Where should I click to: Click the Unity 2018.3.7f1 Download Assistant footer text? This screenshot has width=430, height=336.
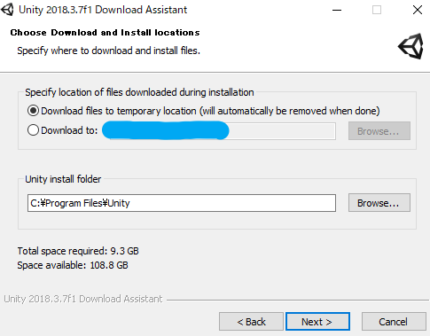(x=83, y=299)
